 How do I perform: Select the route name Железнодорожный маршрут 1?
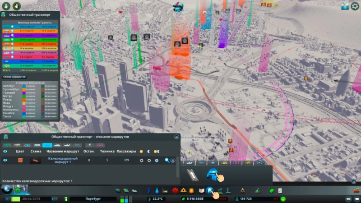(x=63, y=160)
